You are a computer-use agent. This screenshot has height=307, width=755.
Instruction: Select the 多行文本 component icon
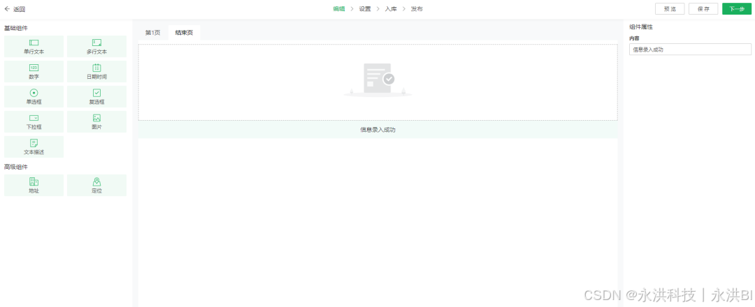(x=96, y=43)
